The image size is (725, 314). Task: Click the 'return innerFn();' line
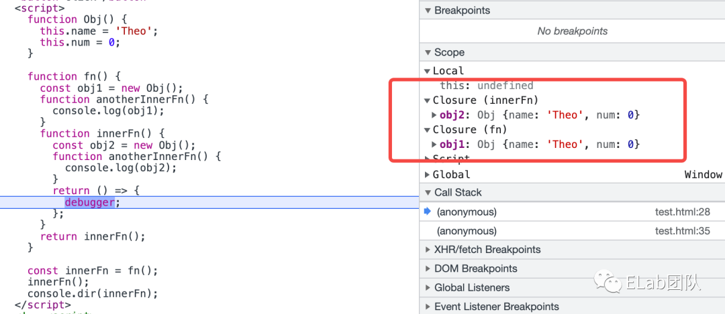pyautogui.click(x=93, y=236)
